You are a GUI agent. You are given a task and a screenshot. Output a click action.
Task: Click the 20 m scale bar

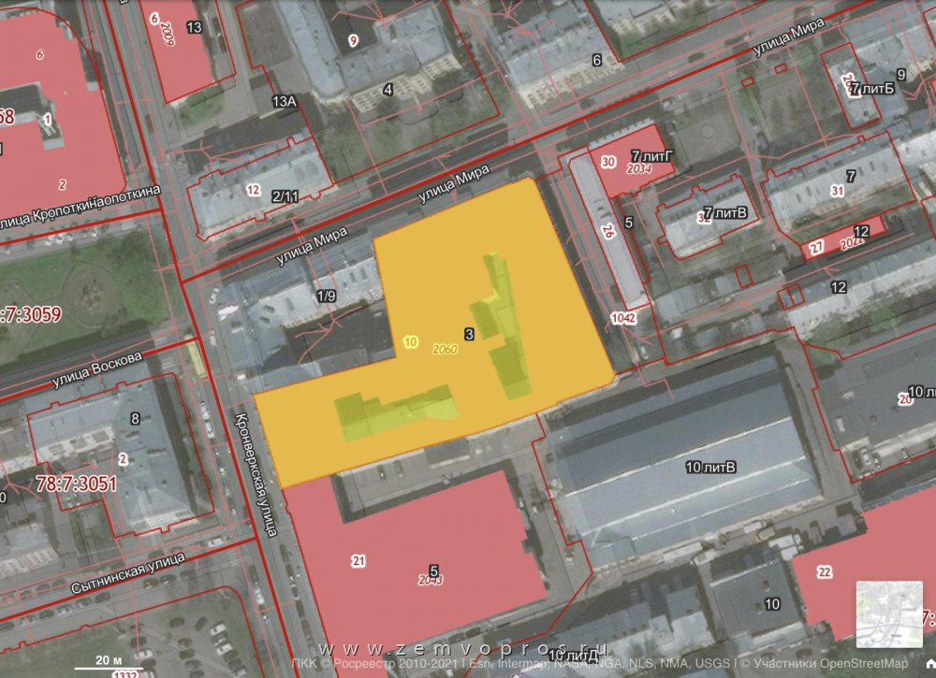click(96, 663)
